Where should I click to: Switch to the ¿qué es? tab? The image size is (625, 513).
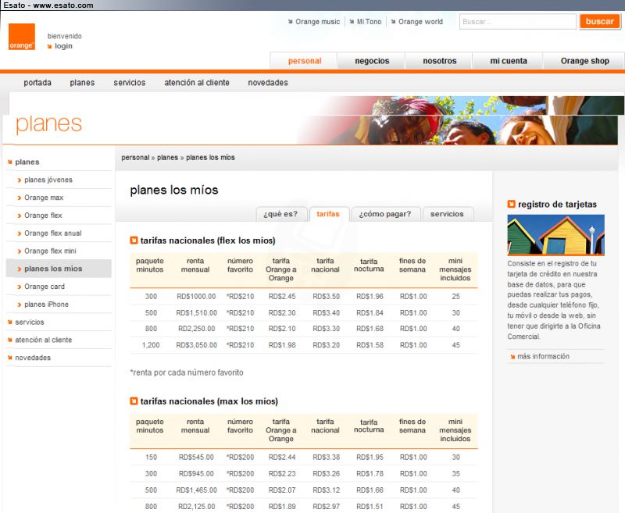coord(282,214)
